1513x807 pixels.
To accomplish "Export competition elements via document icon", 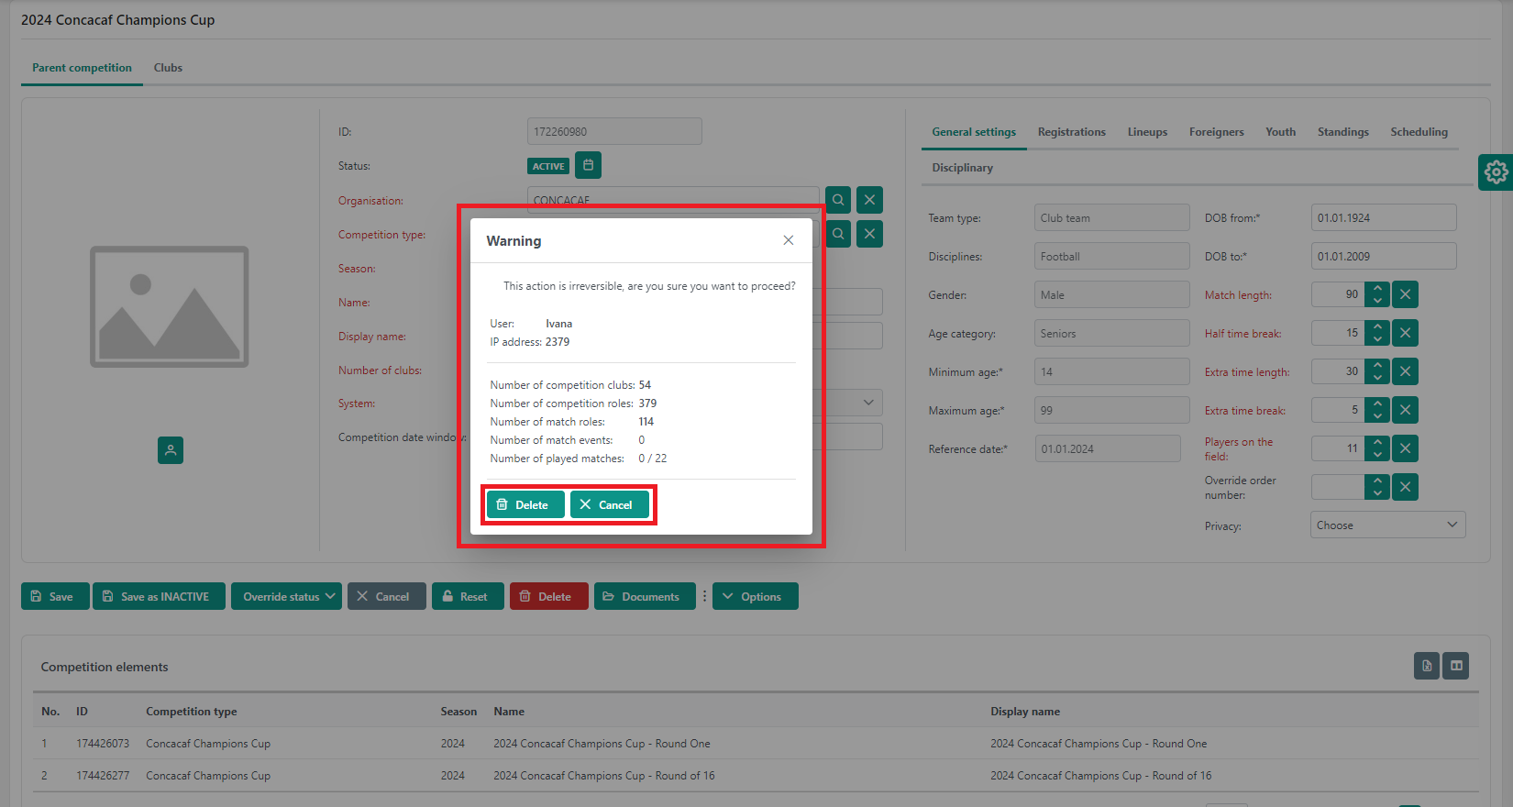I will pos(1426,666).
